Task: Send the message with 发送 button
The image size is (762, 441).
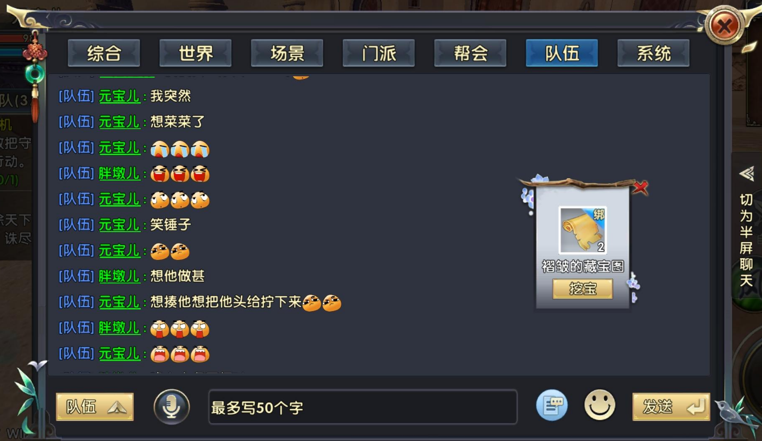Action: point(671,407)
